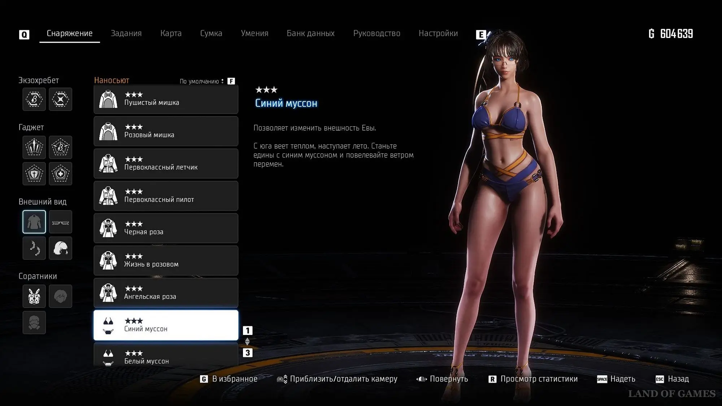Open the Руководство tab
This screenshot has height=406, width=722.
coord(377,33)
